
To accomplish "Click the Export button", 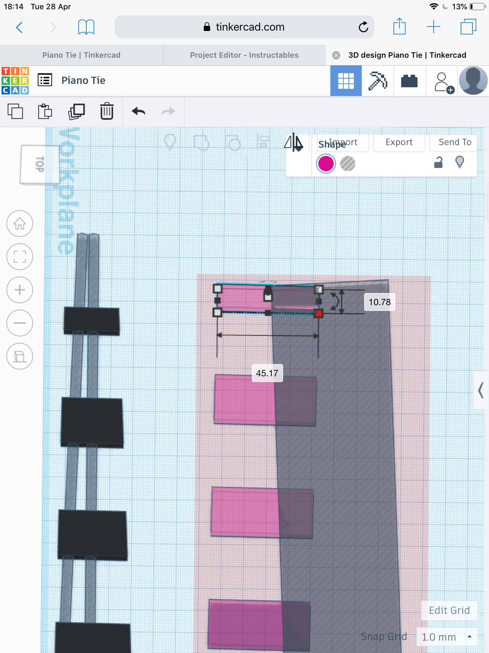I will click(399, 142).
